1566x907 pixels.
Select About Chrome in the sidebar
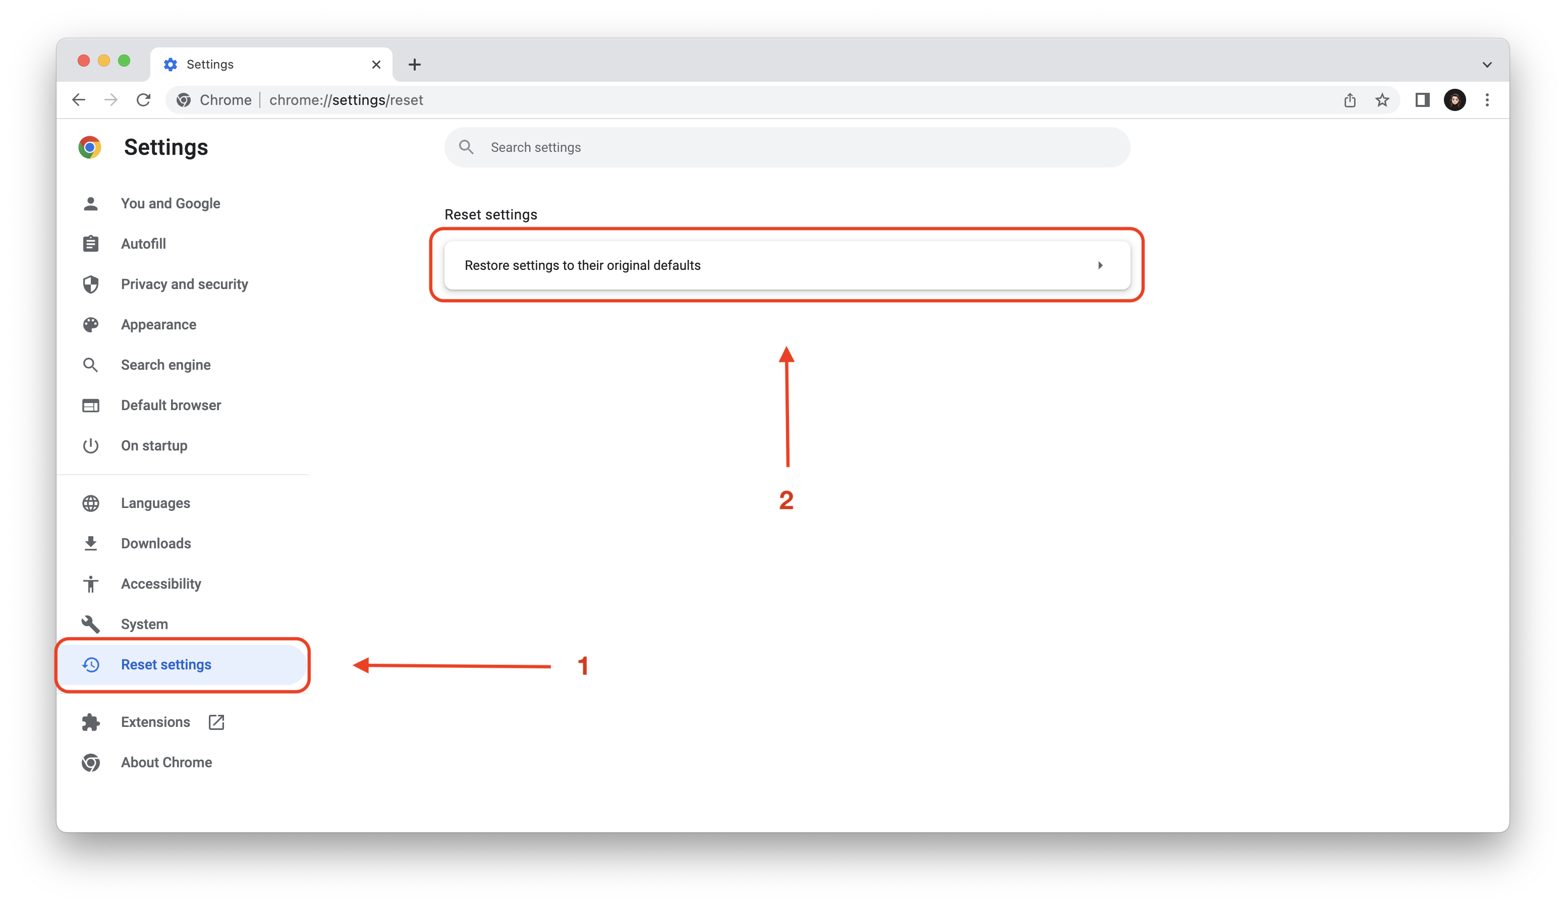(165, 762)
